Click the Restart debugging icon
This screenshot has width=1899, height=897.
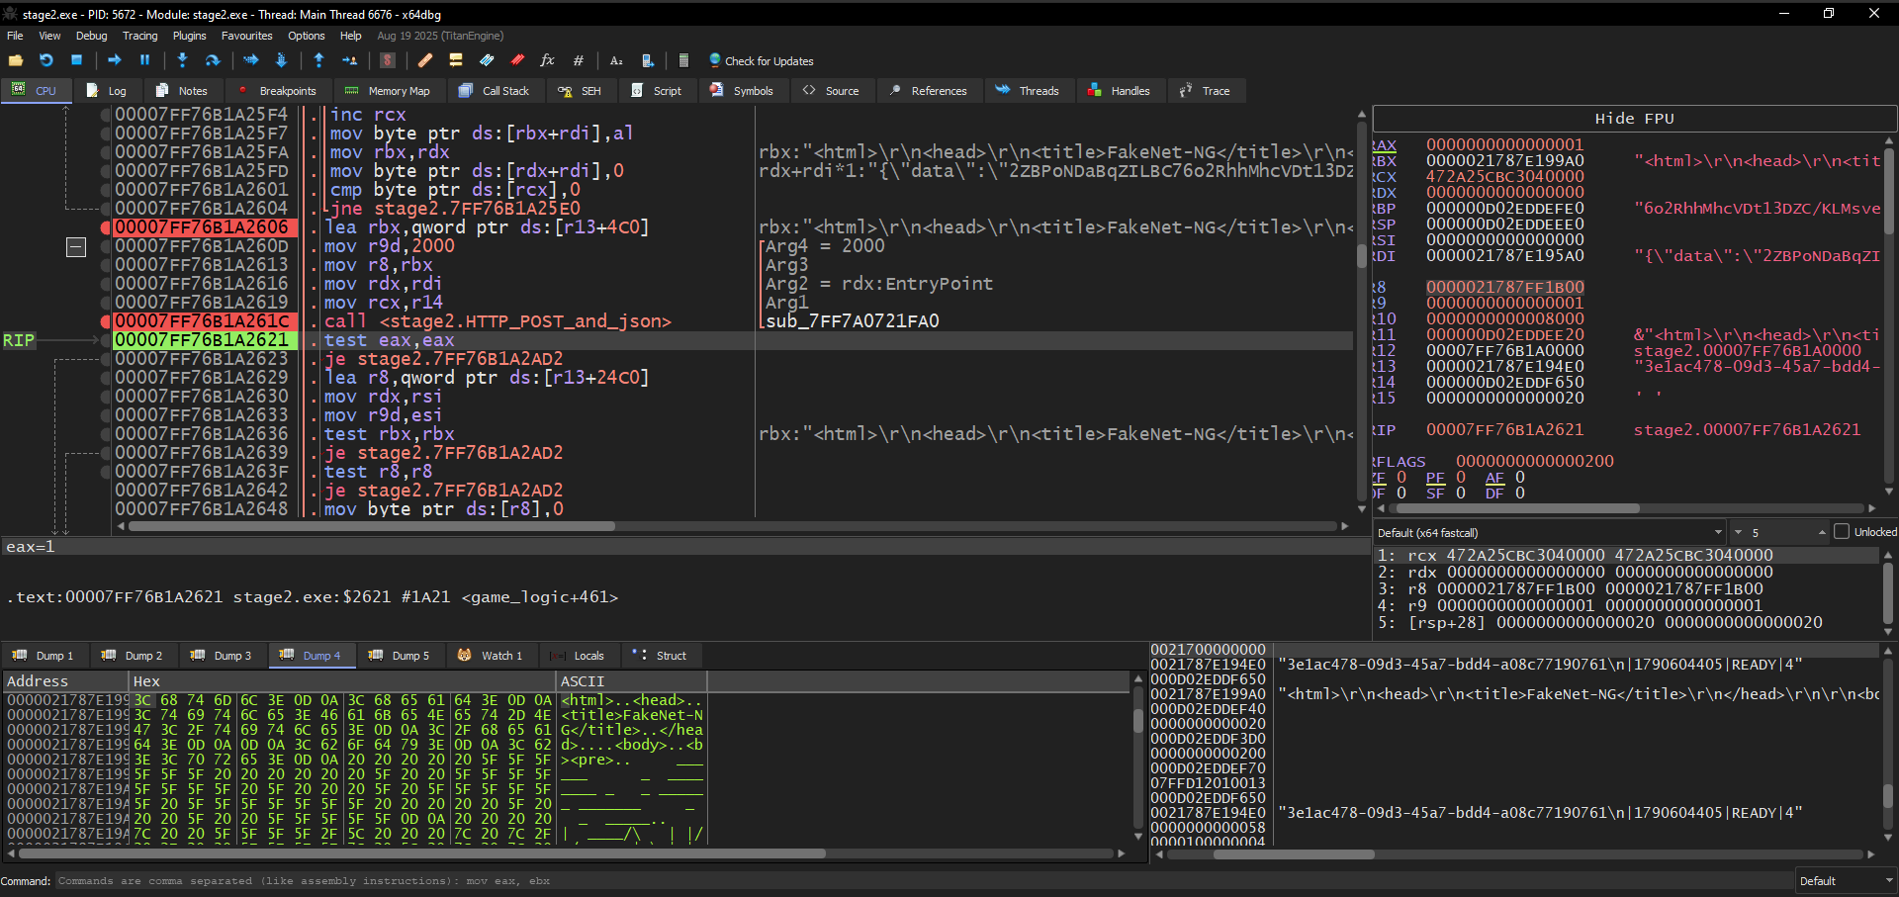(x=45, y=60)
